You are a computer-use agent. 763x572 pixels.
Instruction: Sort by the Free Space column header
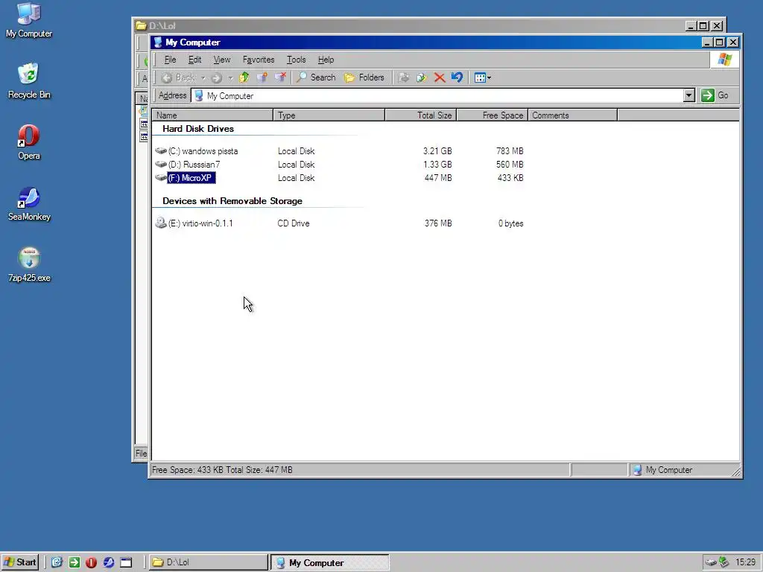tap(493, 115)
